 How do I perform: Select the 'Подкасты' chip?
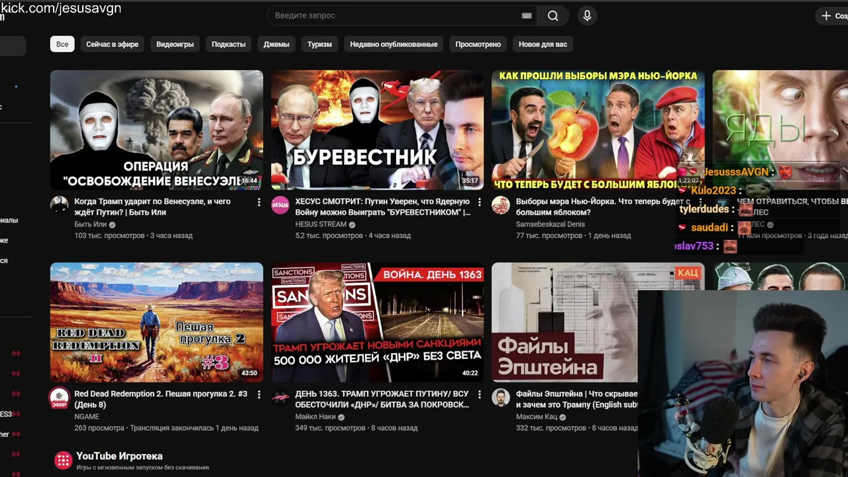point(229,44)
